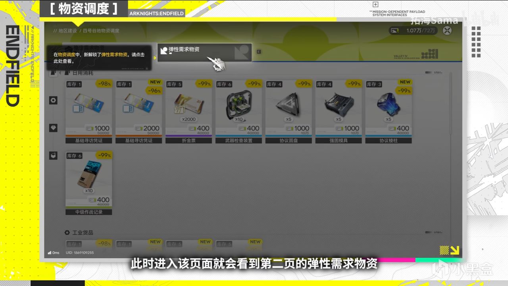Click the 日用消耗 section header
Screen dimensions: 508x286
click(x=82, y=73)
